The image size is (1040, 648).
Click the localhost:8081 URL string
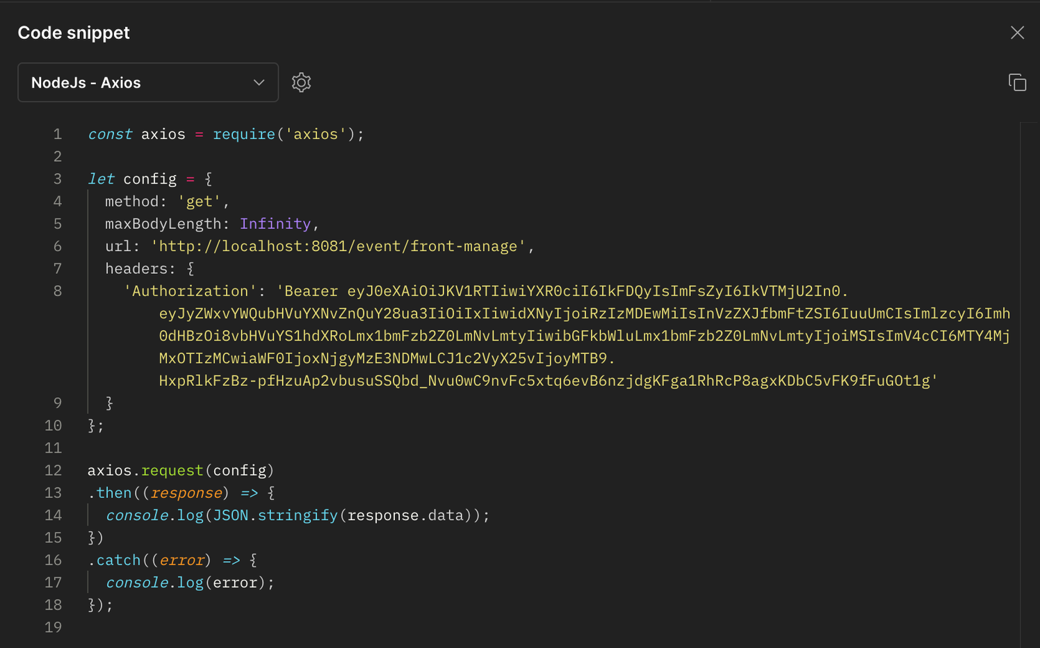(338, 246)
